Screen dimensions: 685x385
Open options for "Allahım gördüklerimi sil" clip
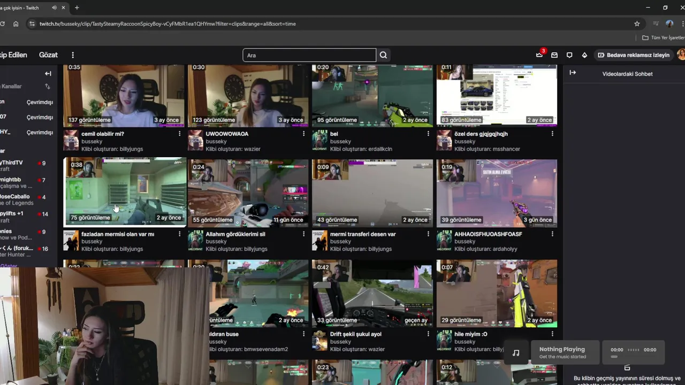click(x=303, y=234)
